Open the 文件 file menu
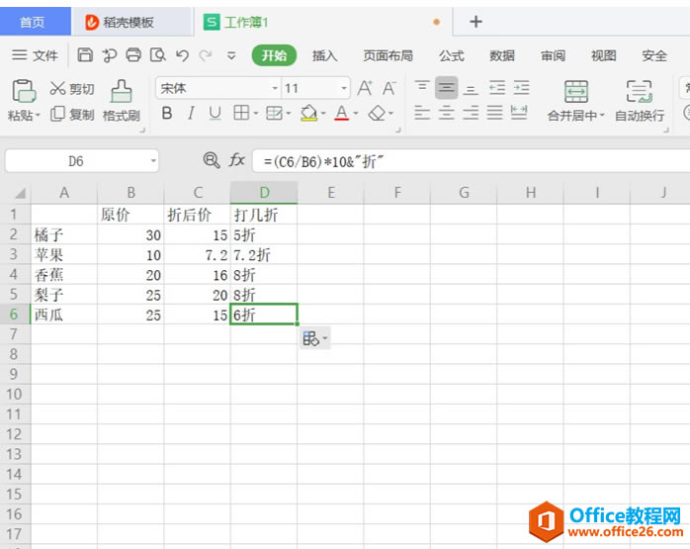Image resolution: width=690 pixels, height=549 pixels. pyautogui.click(x=35, y=55)
